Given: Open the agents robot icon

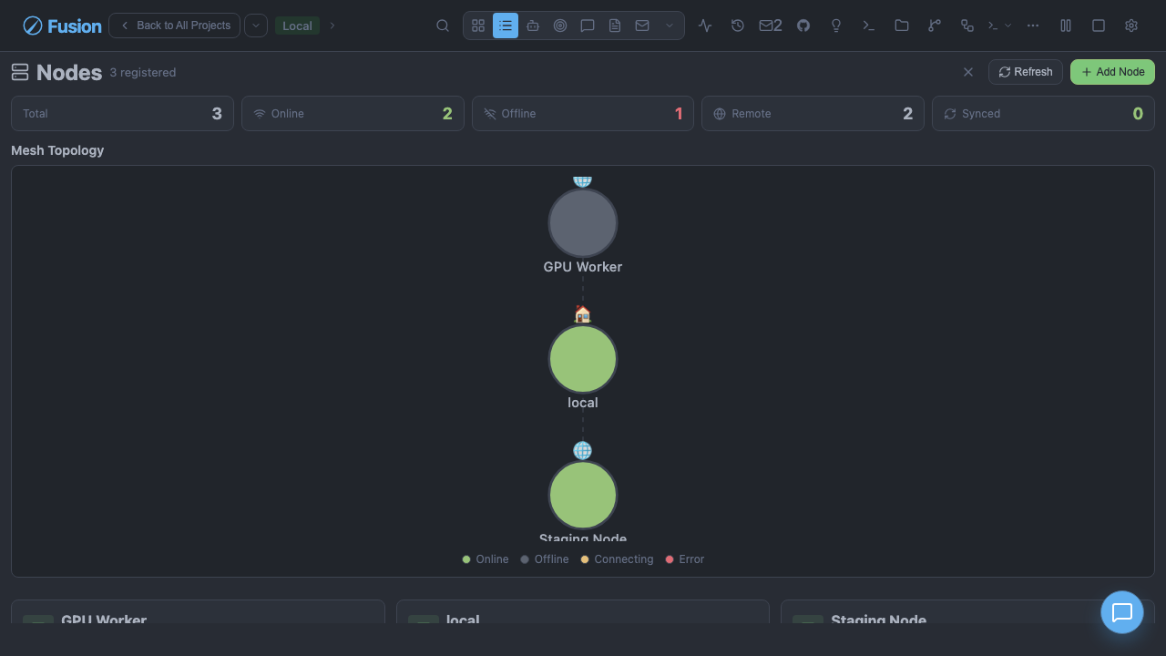Looking at the screenshot, I should (533, 26).
